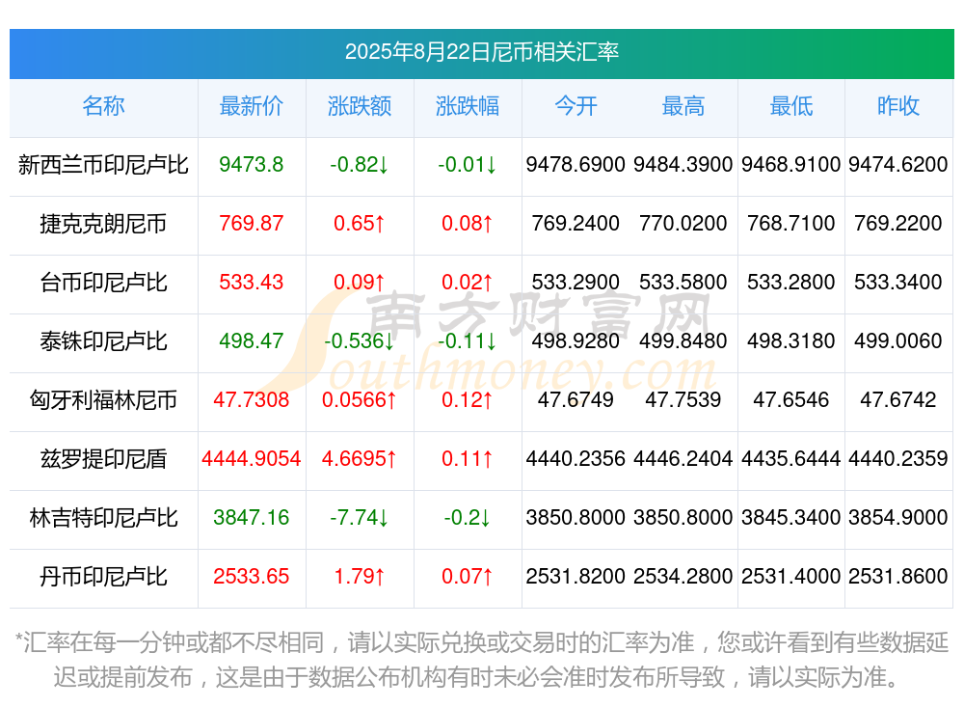Click opening value 9478.6900
Viewport: 964px width, 707px height.
pos(576,164)
